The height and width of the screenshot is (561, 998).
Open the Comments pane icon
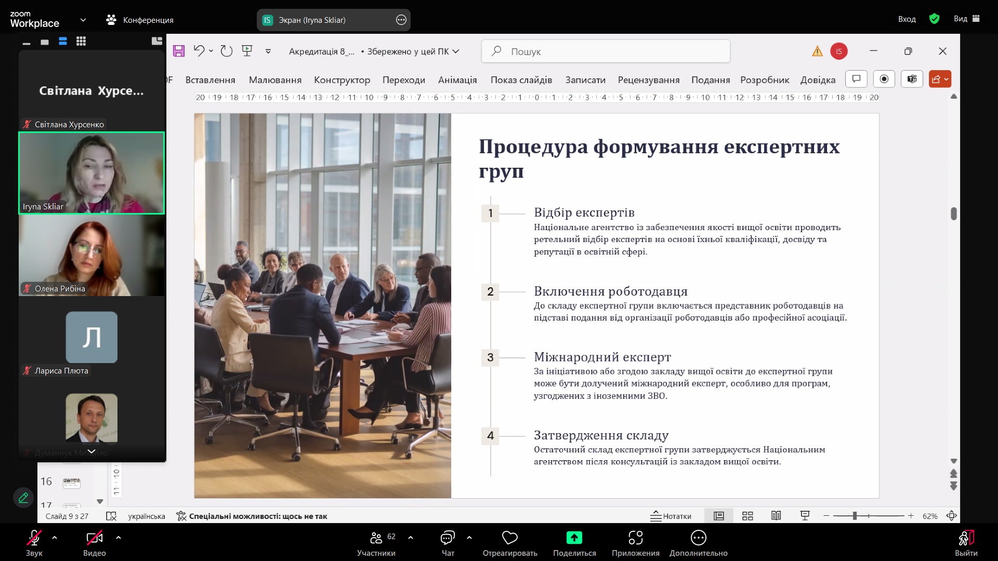point(857,79)
